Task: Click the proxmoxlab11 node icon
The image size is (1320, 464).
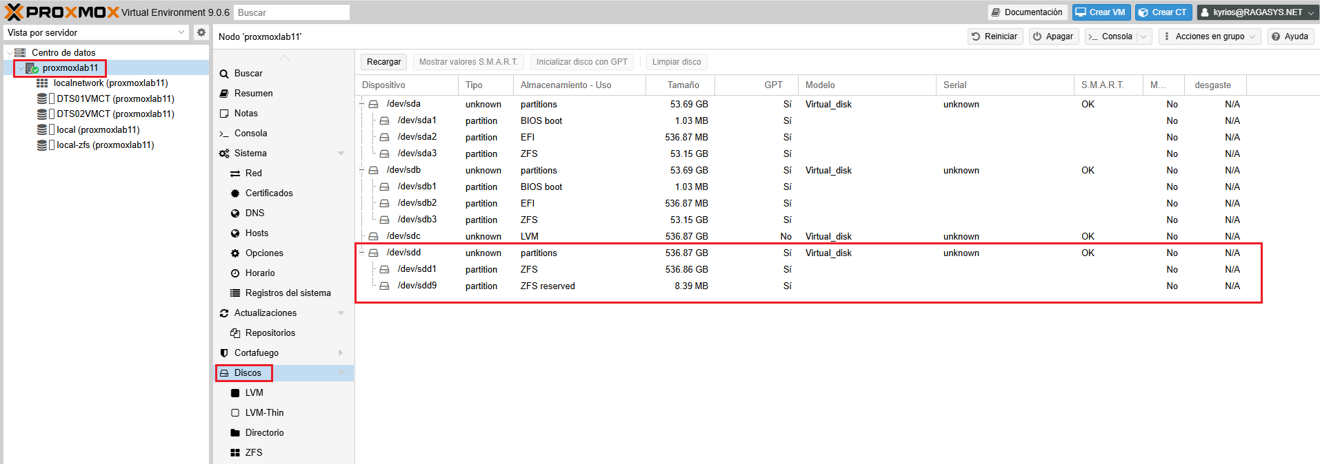Action: click(x=32, y=67)
